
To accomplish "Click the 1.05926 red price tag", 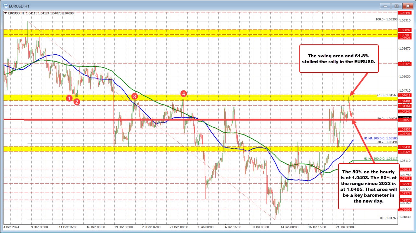I will pos(406,37).
